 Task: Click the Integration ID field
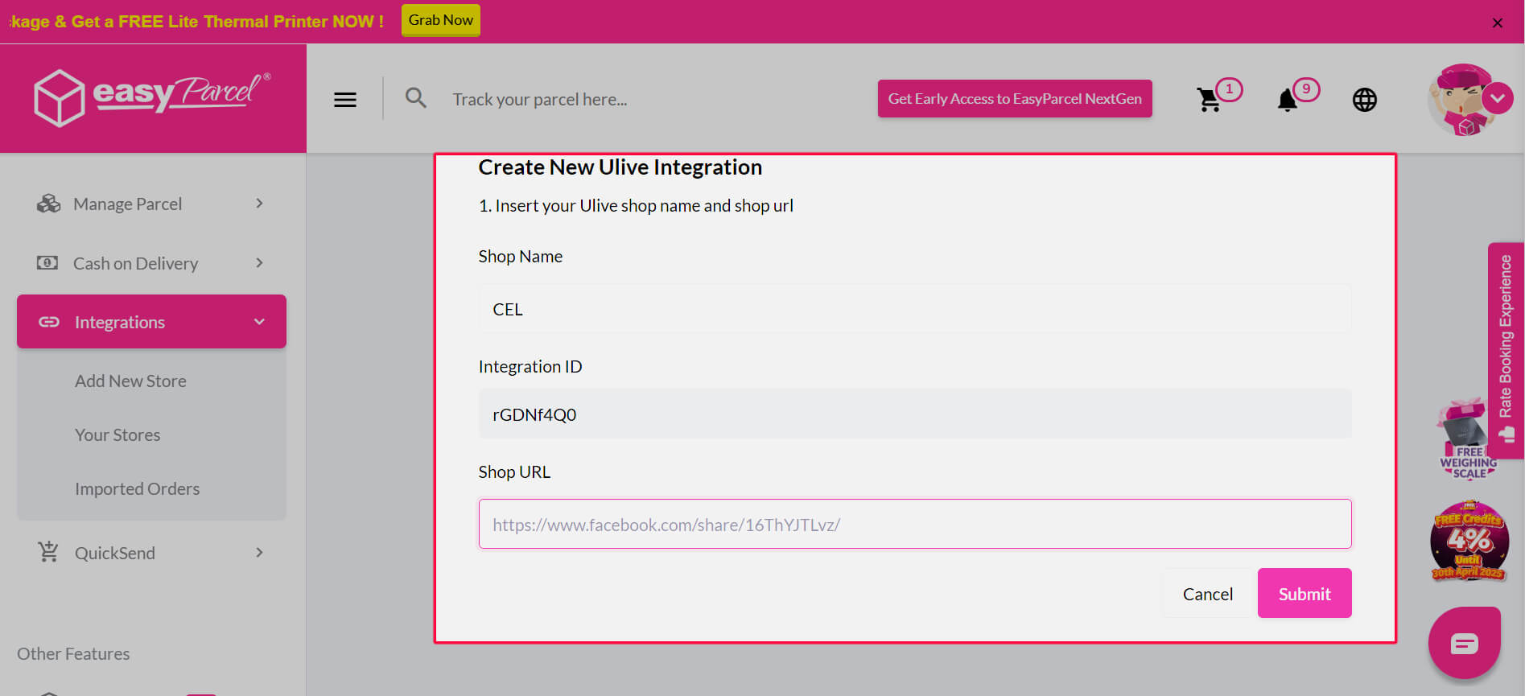(915, 414)
